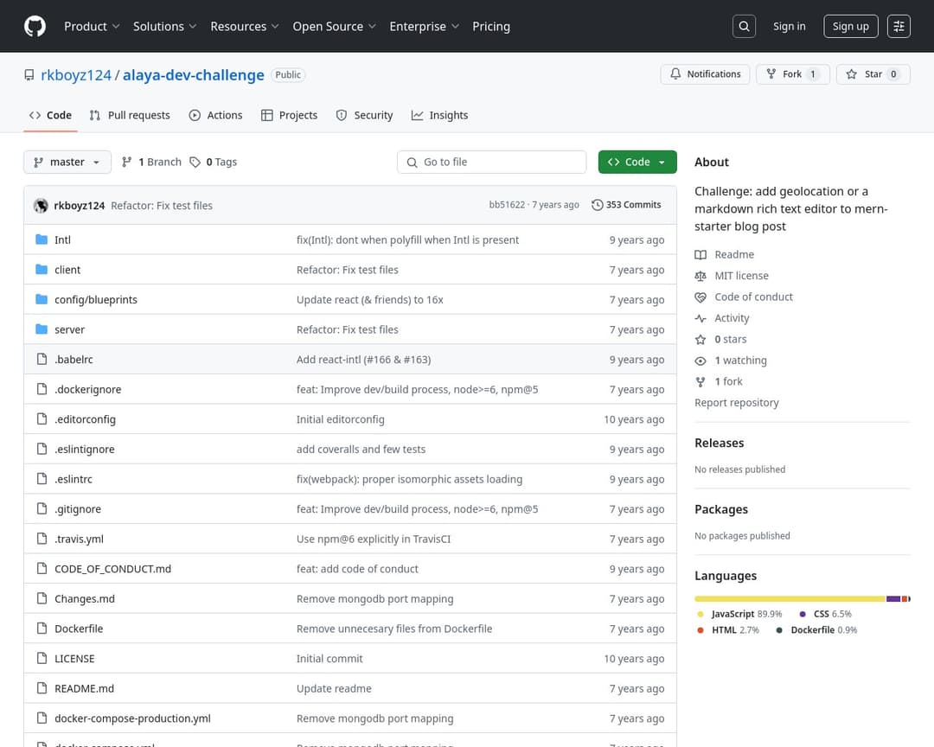The height and width of the screenshot is (747, 934).
Task: Click Report repository link
Action: tap(736, 403)
